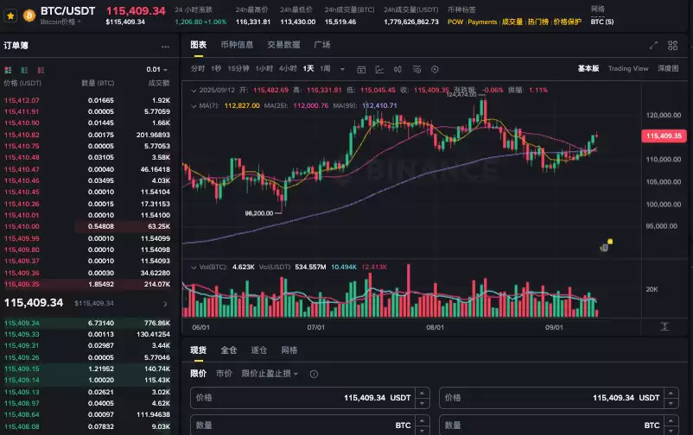
Task: Open the chart display settings icon
Action: 416,69
